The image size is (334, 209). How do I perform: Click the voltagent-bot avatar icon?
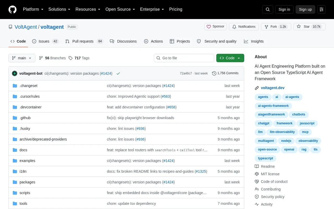click(x=15, y=73)
